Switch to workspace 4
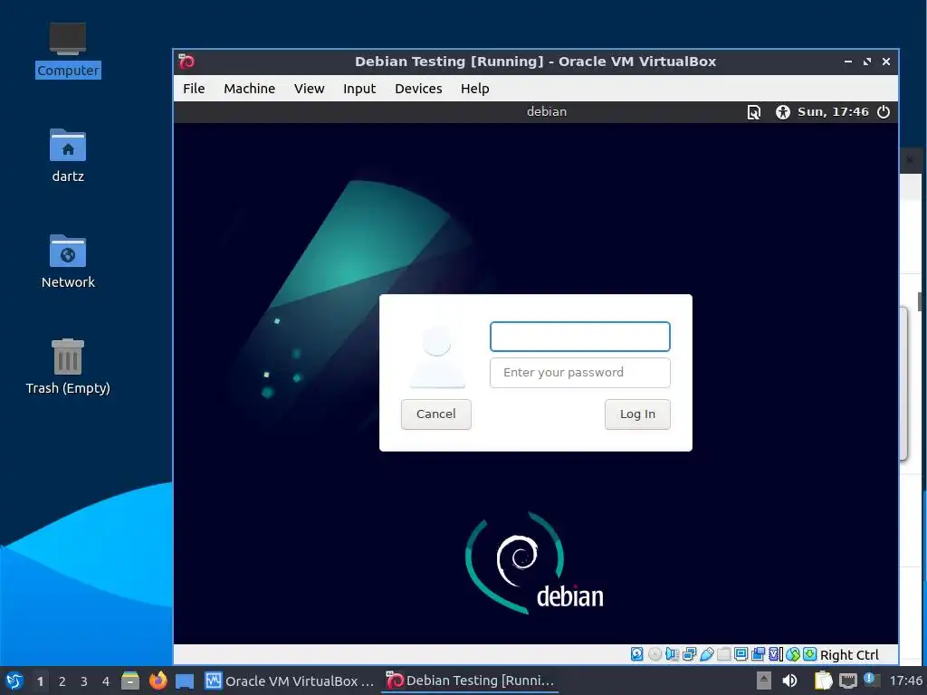The image size is (927, 695). (106, 681)
